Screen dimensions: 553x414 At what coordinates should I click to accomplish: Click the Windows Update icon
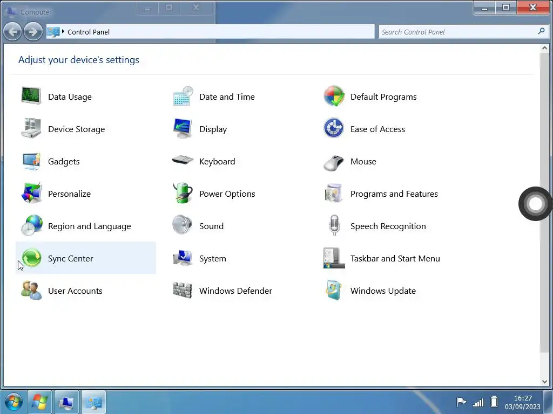(334, 291)
